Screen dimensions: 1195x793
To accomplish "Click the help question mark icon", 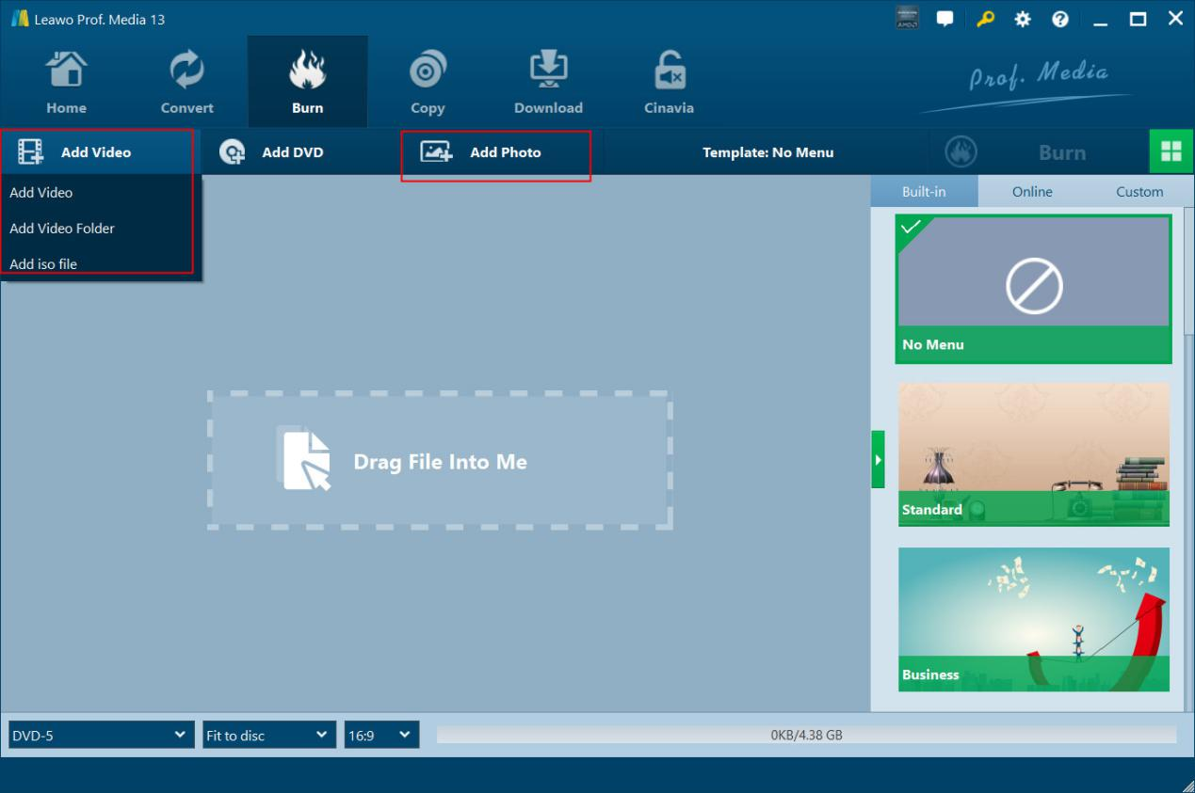I will [x=1060, y=19].
